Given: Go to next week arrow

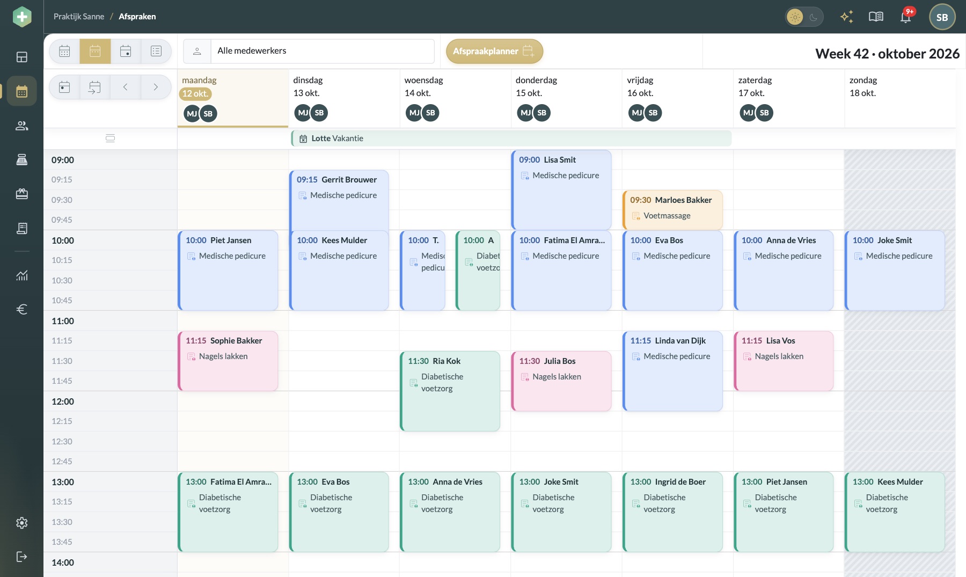Looking at the screenshot, I should coord(156,87).
